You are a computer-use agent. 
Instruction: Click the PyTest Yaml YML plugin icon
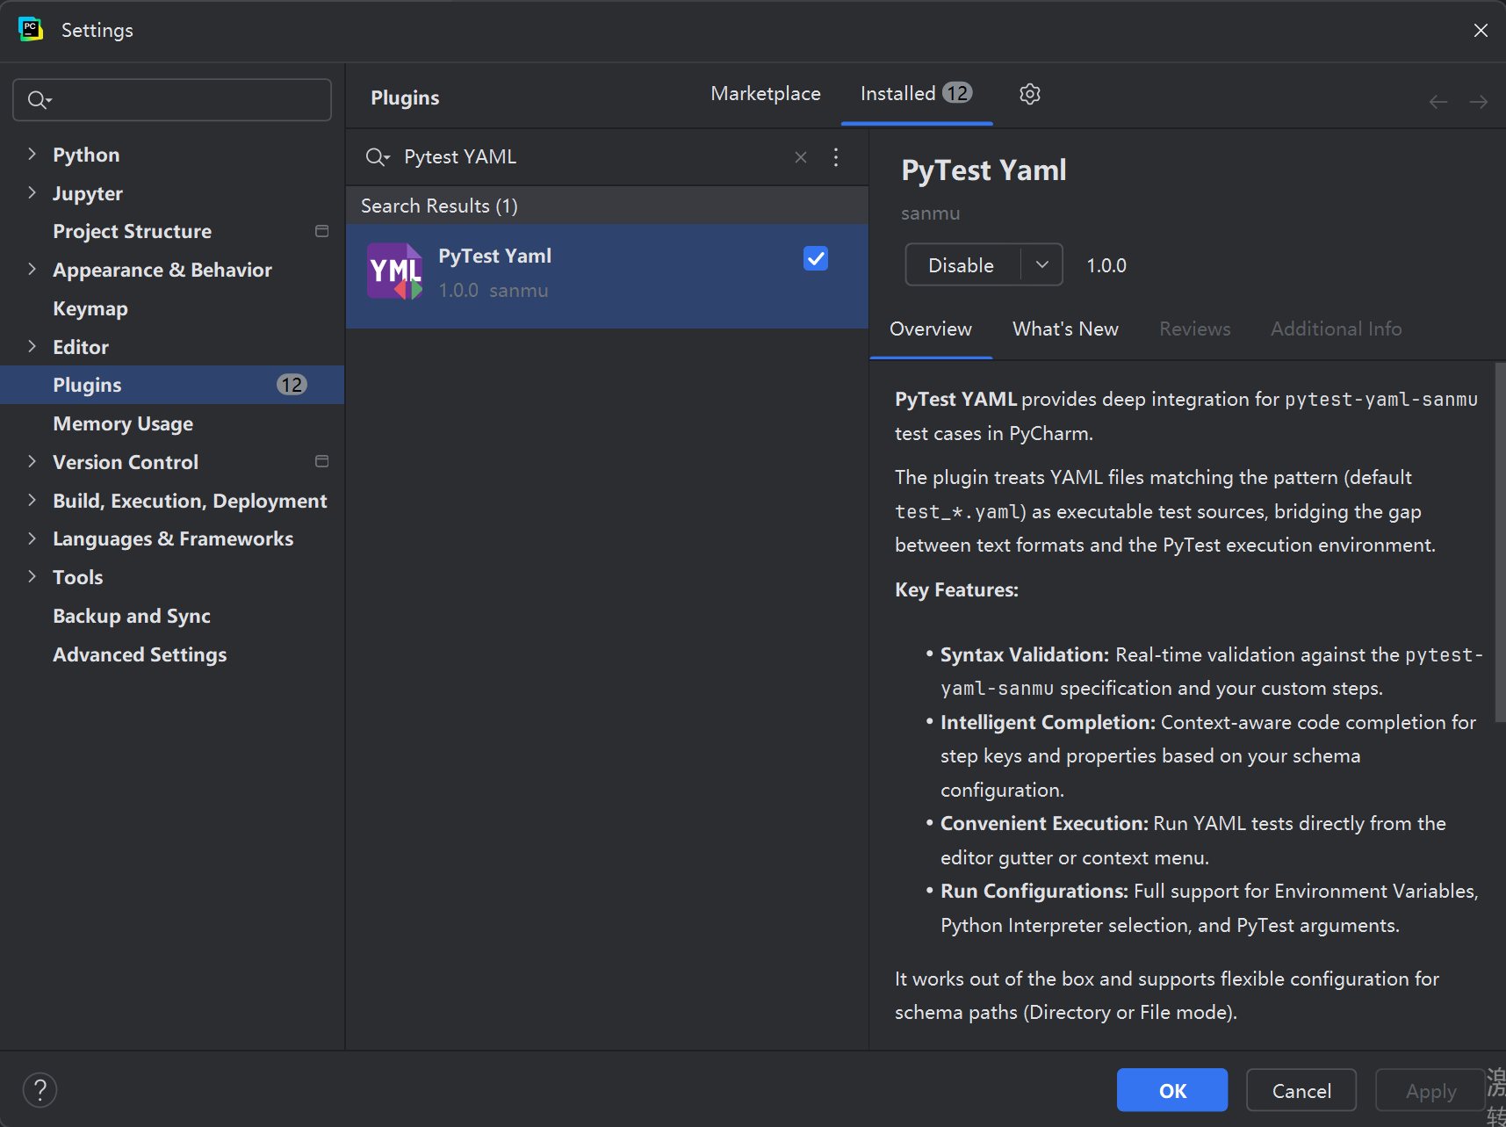394,272
